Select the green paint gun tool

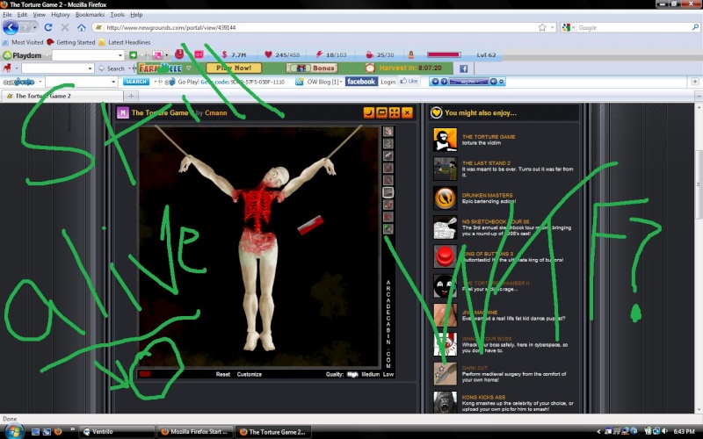[388, 229]
